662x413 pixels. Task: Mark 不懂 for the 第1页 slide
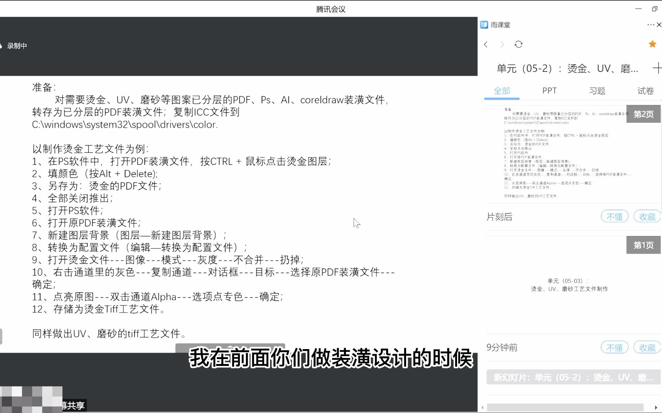coord(615,348)
